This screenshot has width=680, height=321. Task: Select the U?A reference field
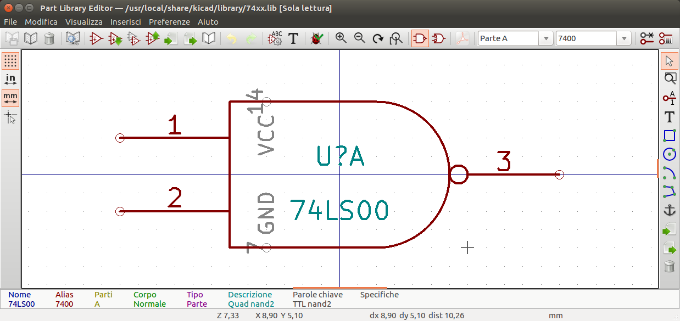tap(341, 156)
